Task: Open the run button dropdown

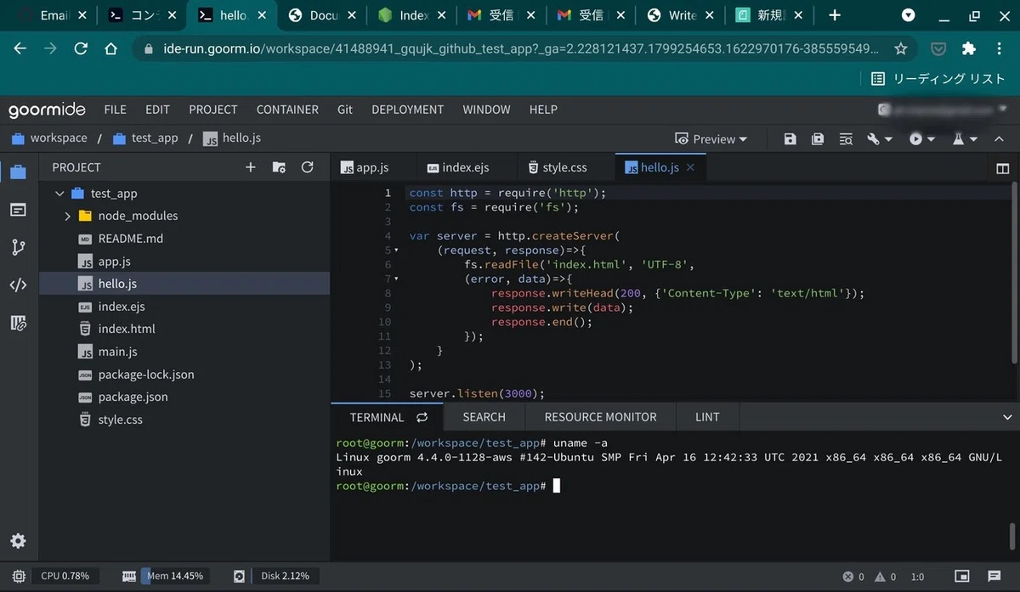Action: 921,139
